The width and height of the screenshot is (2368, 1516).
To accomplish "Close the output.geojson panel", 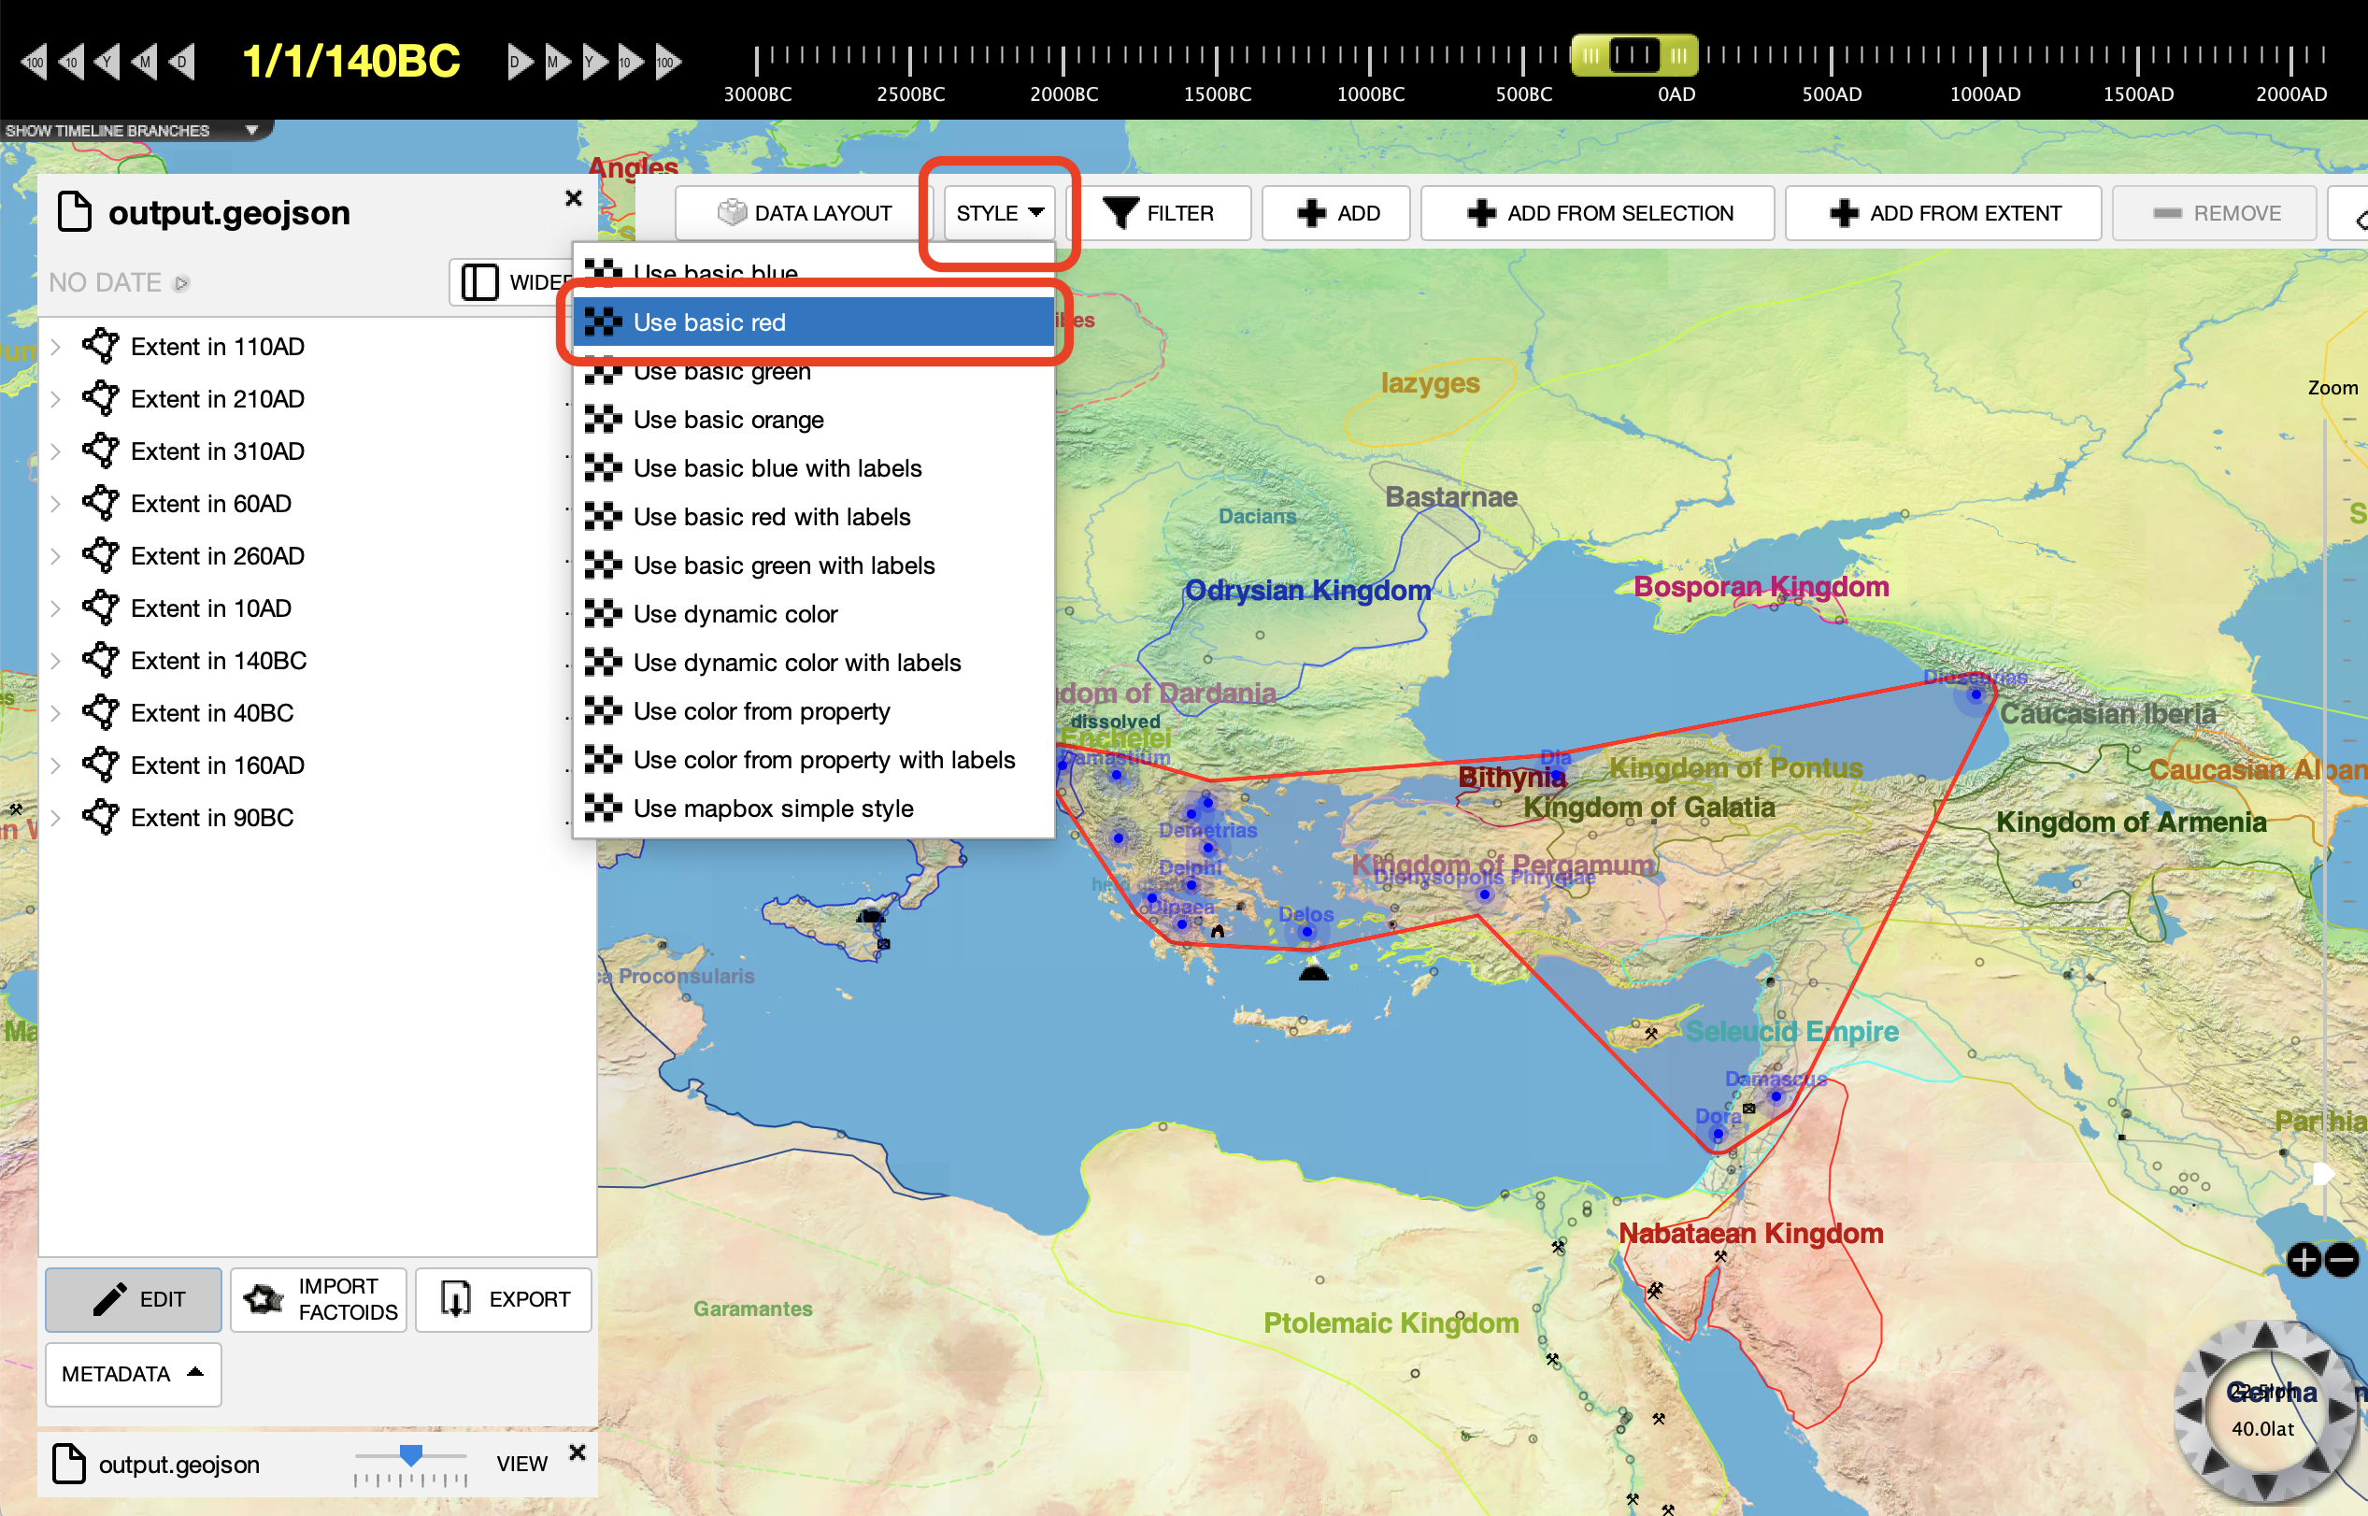I will [574, 198].
